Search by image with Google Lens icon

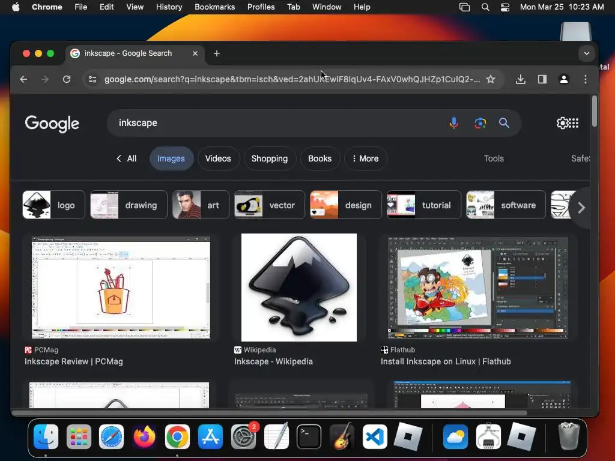coord(480,123)
